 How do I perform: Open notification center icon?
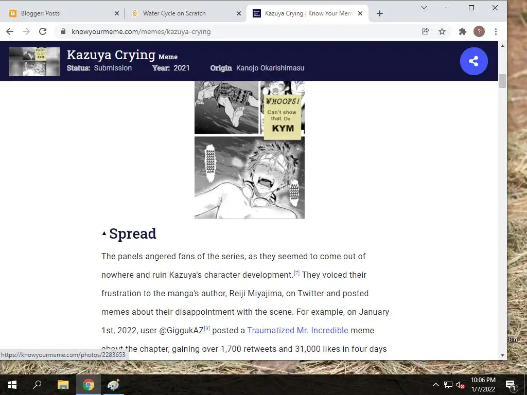tap(511, 385)
